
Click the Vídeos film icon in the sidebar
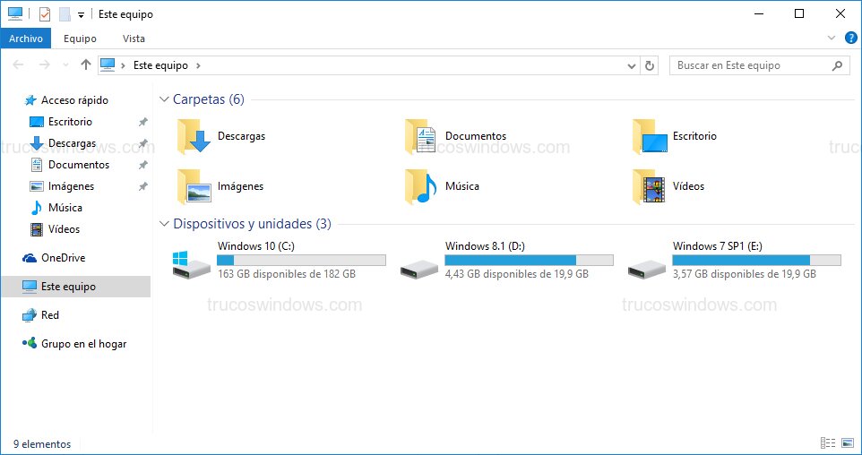coord(36,229)
